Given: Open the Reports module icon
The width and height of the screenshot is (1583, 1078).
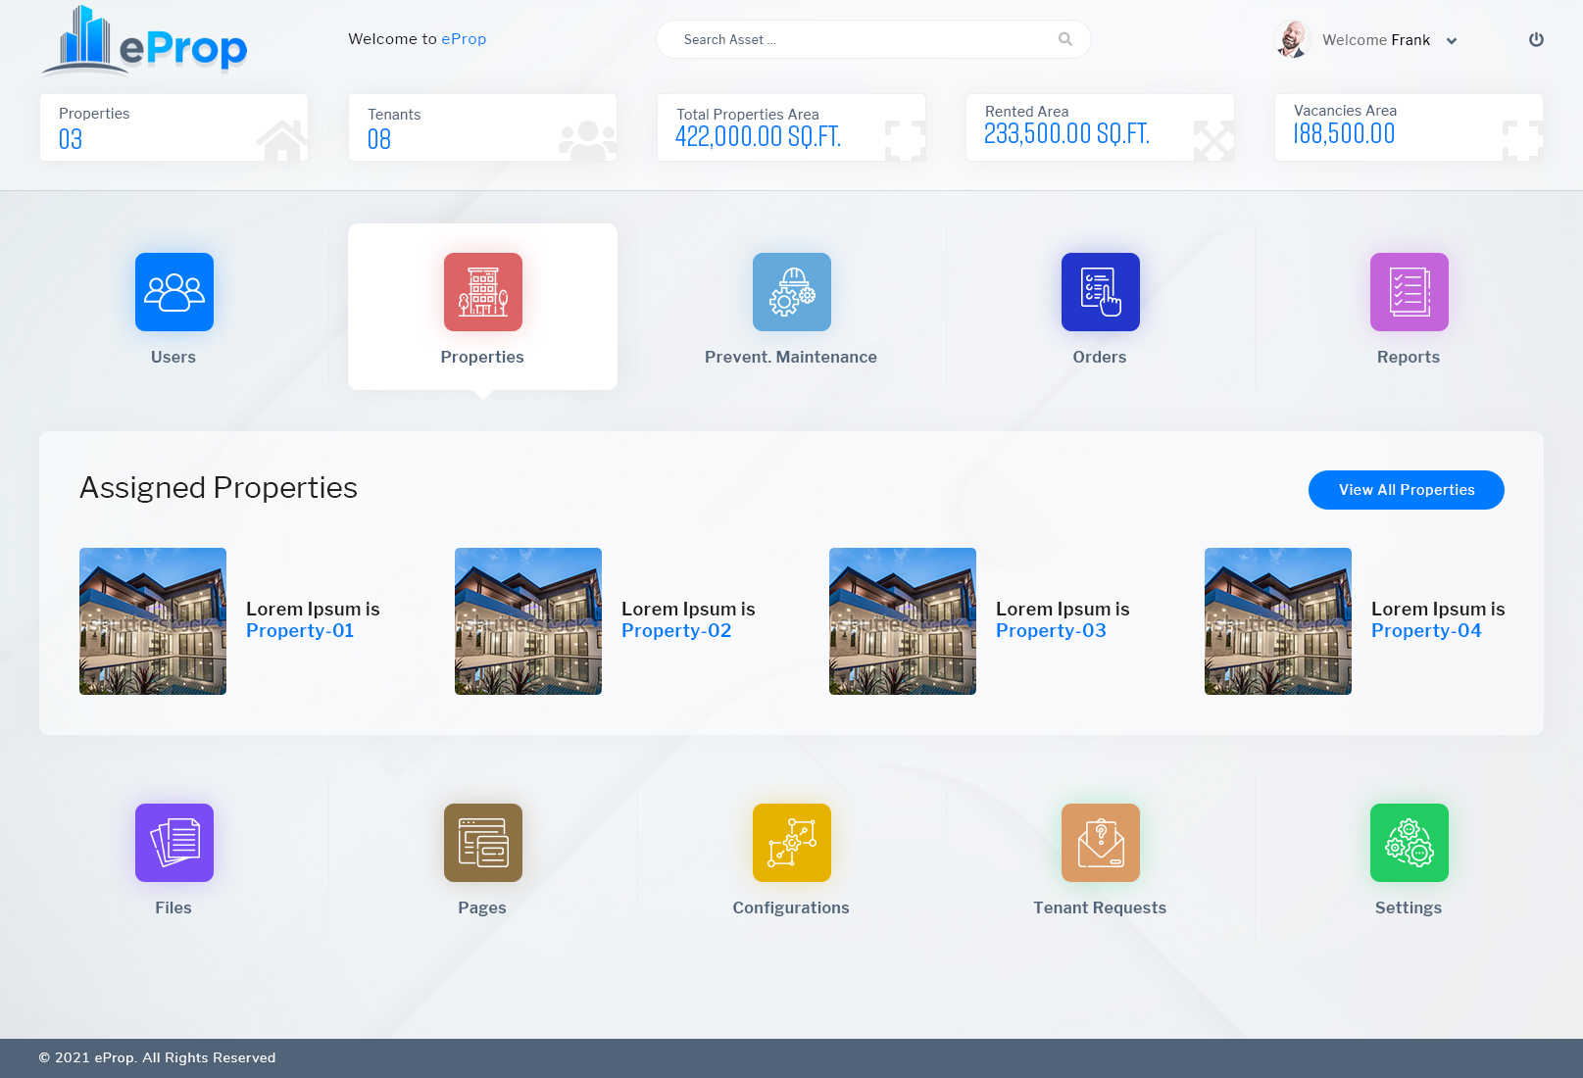Looking at the screenshot, I should tap(1409, 291).
